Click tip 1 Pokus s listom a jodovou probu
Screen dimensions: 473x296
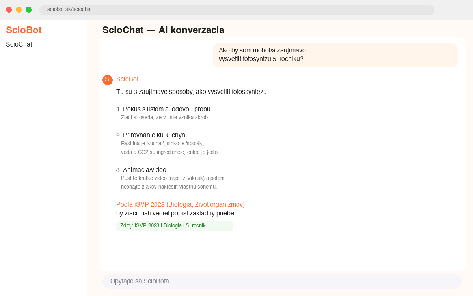click(164, 109)
